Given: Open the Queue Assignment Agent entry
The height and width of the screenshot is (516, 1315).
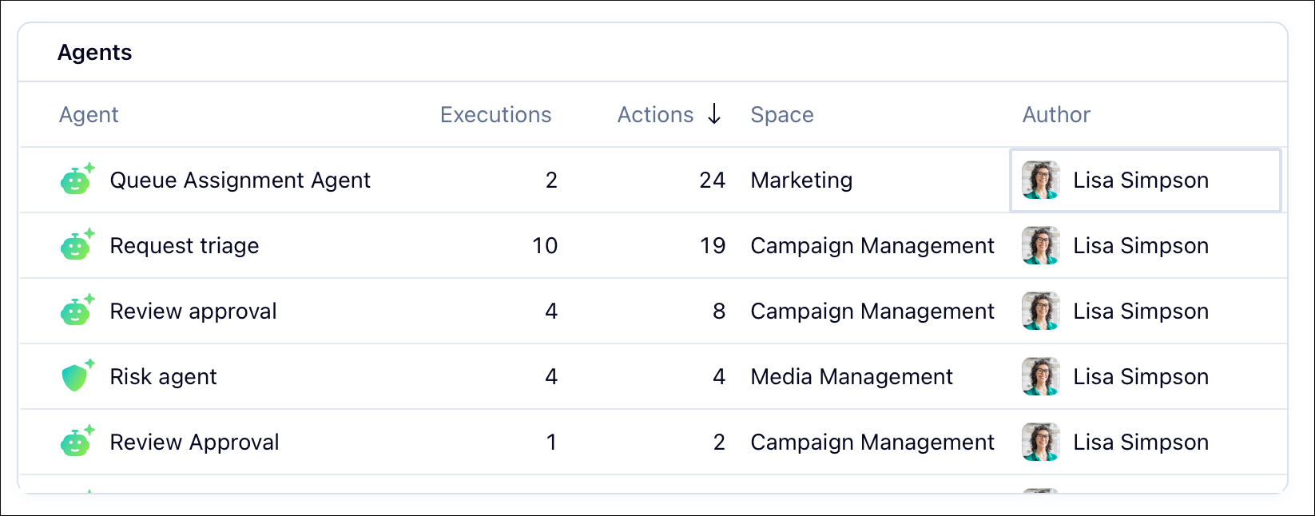Looking at the screenshot, I should tap(240, 181).
